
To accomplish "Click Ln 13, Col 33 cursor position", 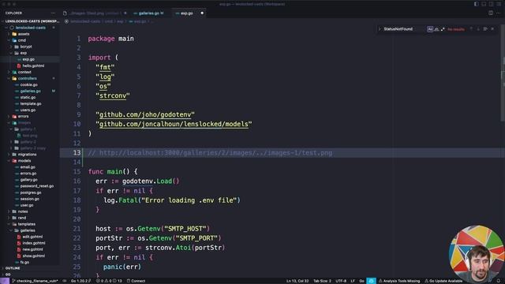I will 297,281.
